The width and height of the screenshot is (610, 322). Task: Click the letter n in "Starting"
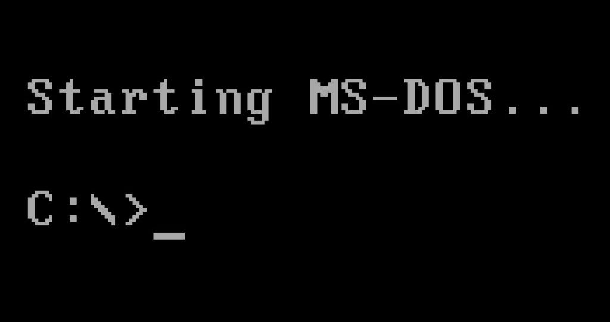pos(228,101)
